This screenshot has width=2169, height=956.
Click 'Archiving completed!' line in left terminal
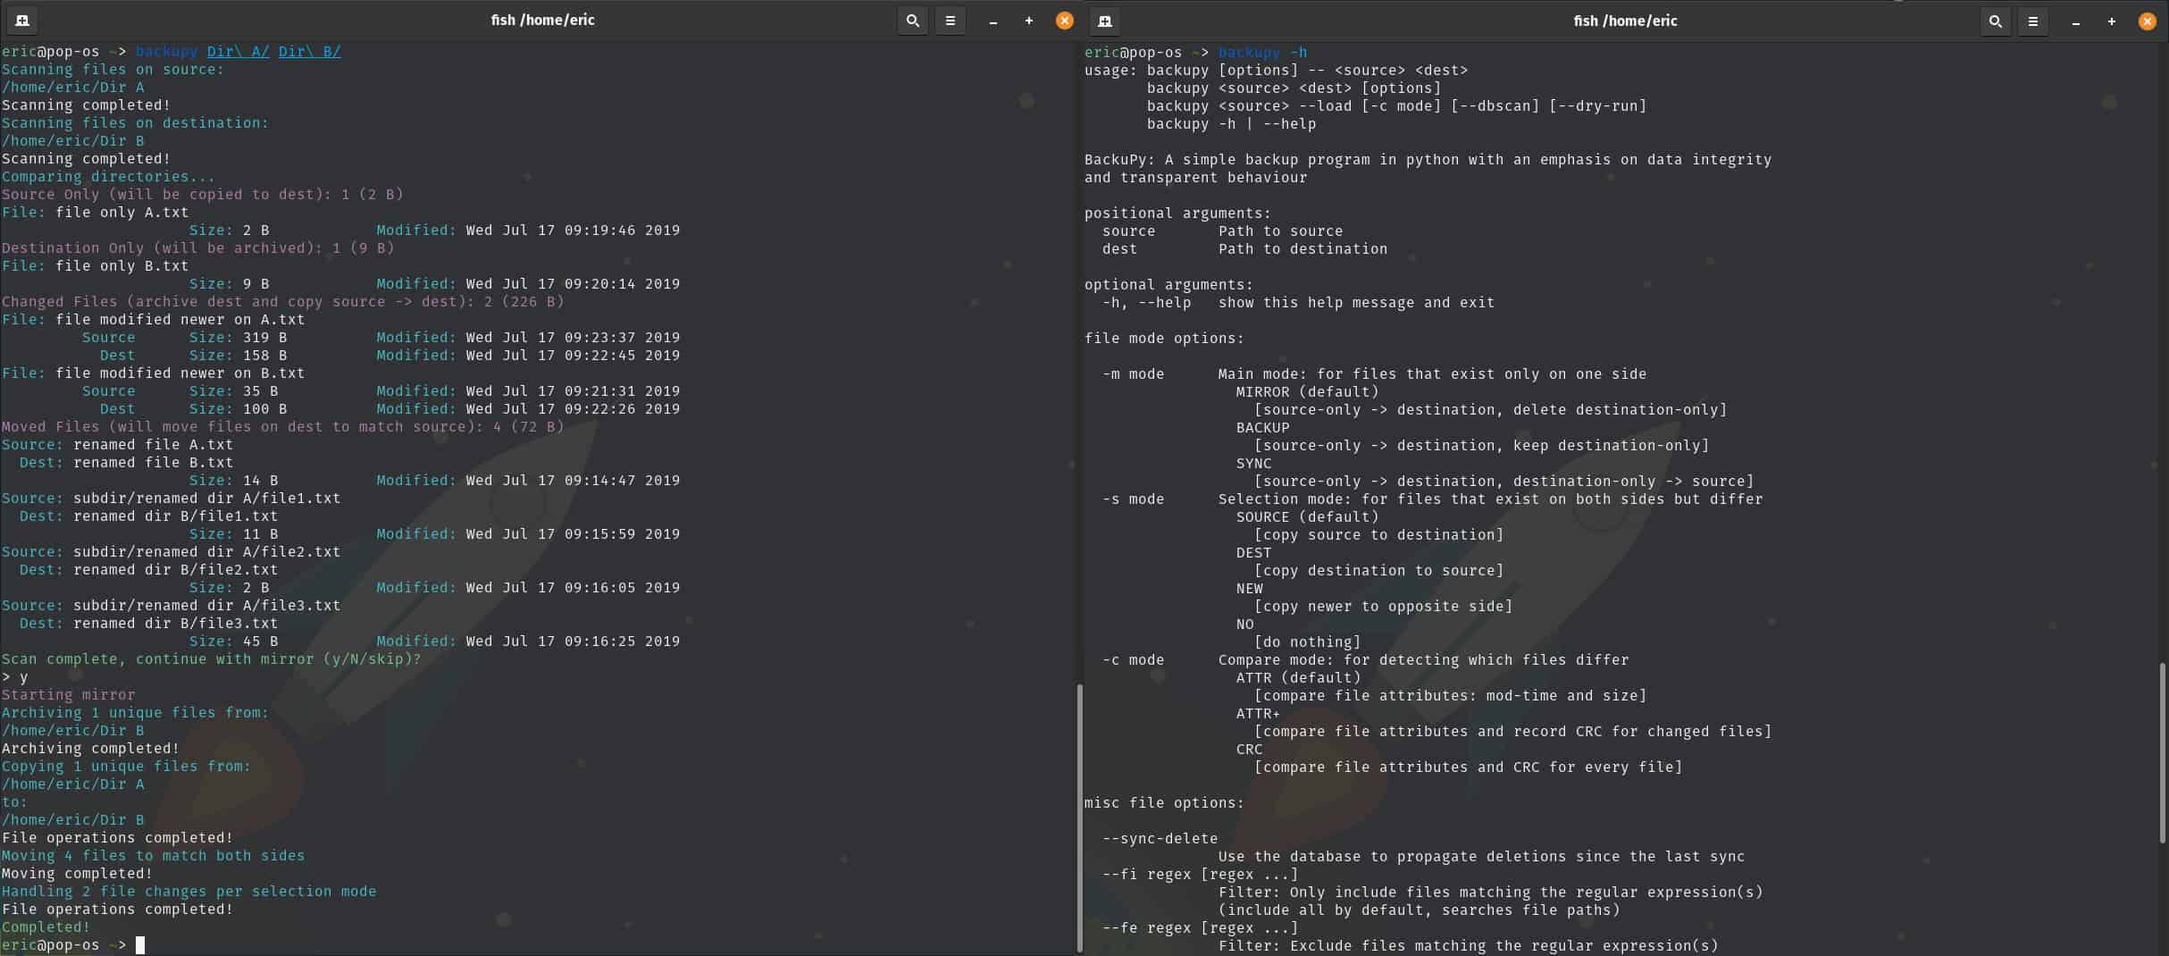coord(90,749)
